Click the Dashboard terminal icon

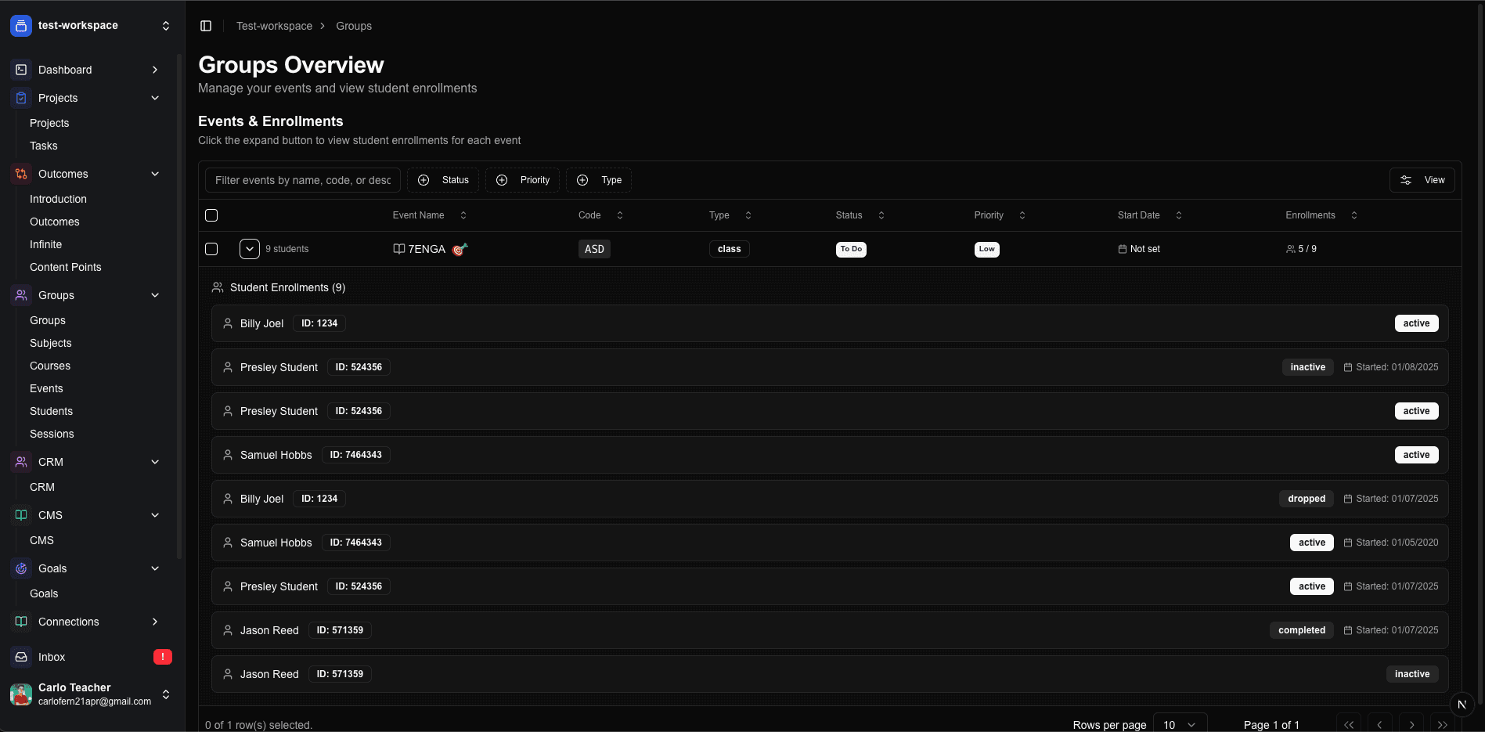(x=21, y=70)
